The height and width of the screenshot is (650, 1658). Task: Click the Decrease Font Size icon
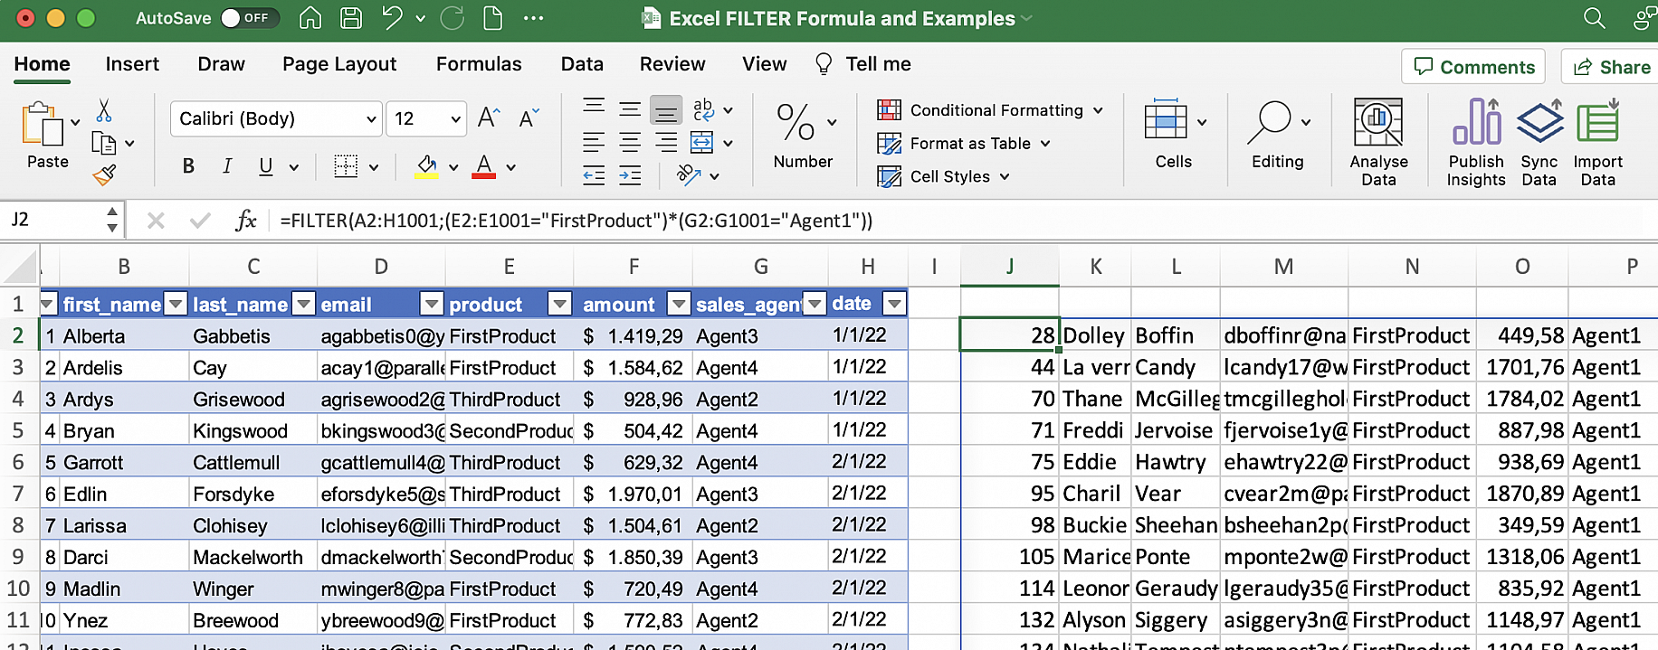click(529, 118)
